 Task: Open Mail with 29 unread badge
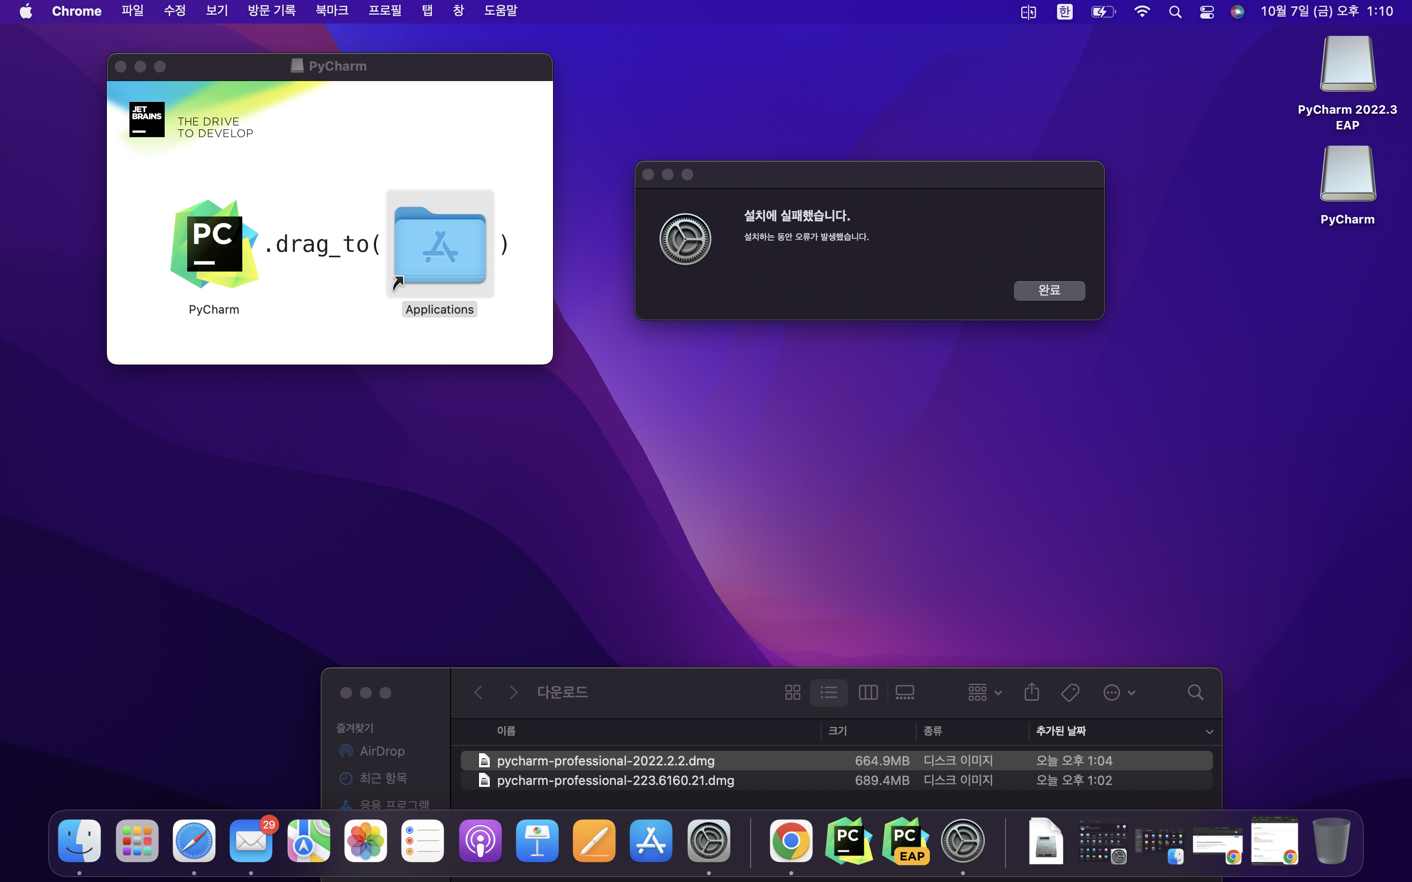coord(252,840)
